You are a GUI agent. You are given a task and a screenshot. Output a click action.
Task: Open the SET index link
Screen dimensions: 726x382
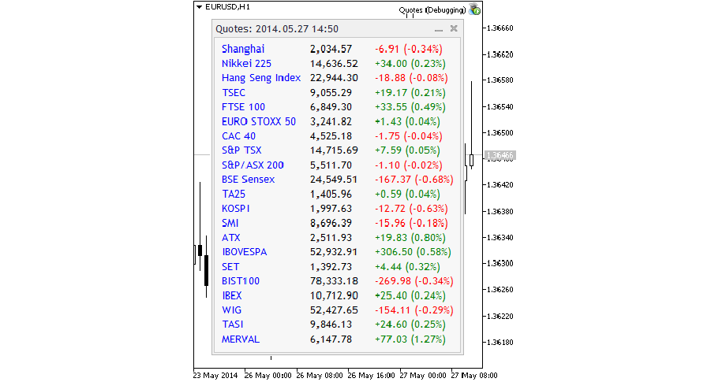[230, 267]
